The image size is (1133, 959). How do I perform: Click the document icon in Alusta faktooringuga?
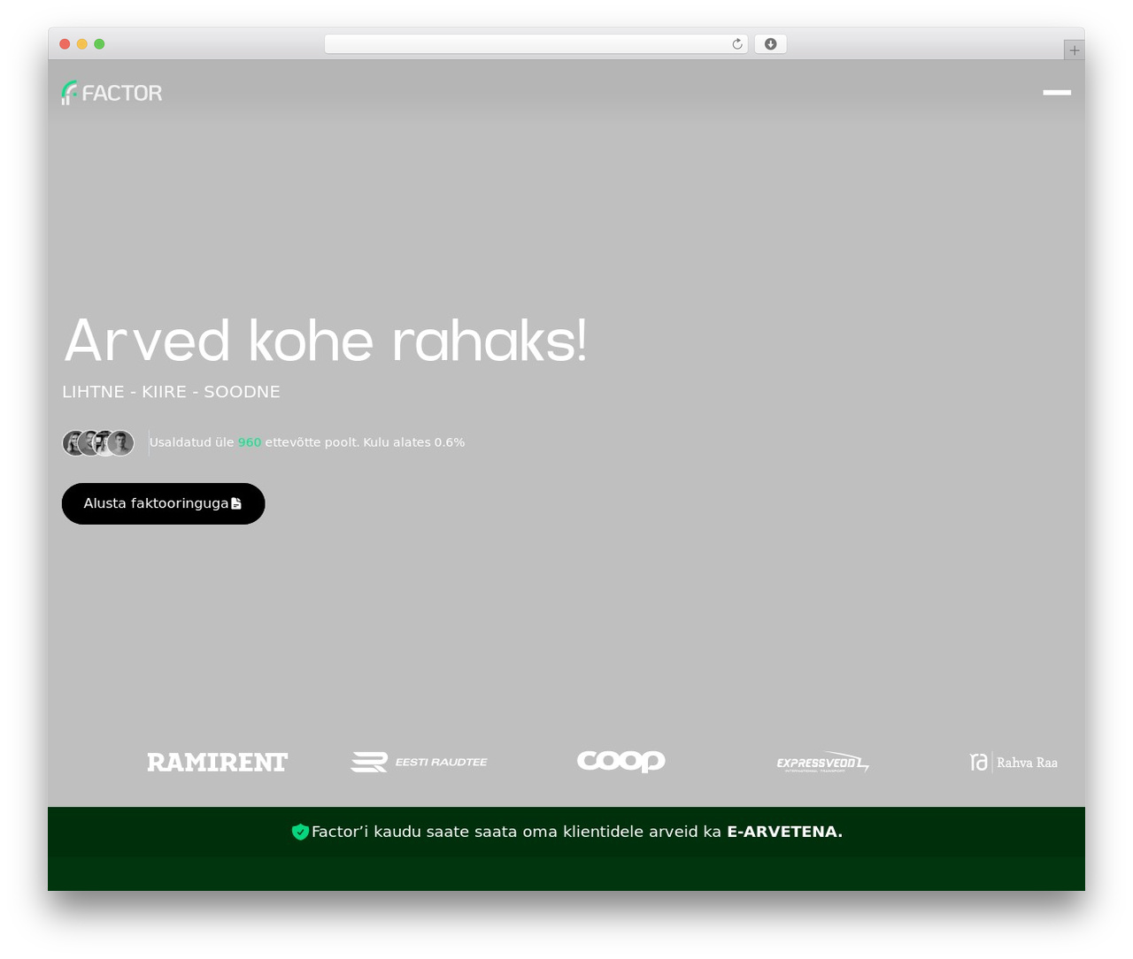click(x=236, y=503)
